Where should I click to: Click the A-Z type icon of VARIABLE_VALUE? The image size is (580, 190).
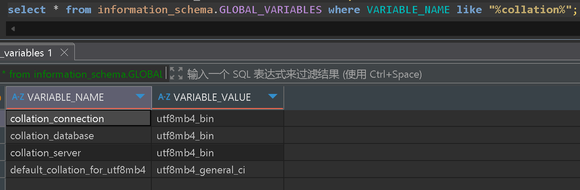(164, 97)
